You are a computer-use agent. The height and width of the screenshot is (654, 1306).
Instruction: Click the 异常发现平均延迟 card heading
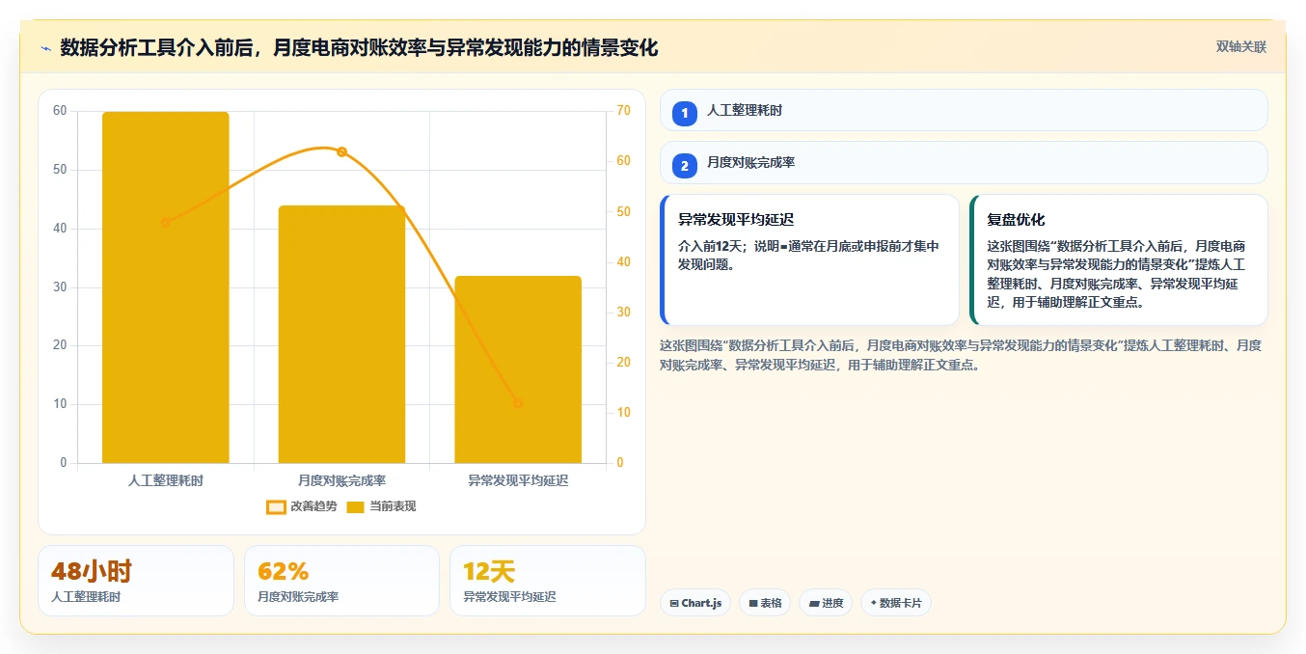(736, 220)
